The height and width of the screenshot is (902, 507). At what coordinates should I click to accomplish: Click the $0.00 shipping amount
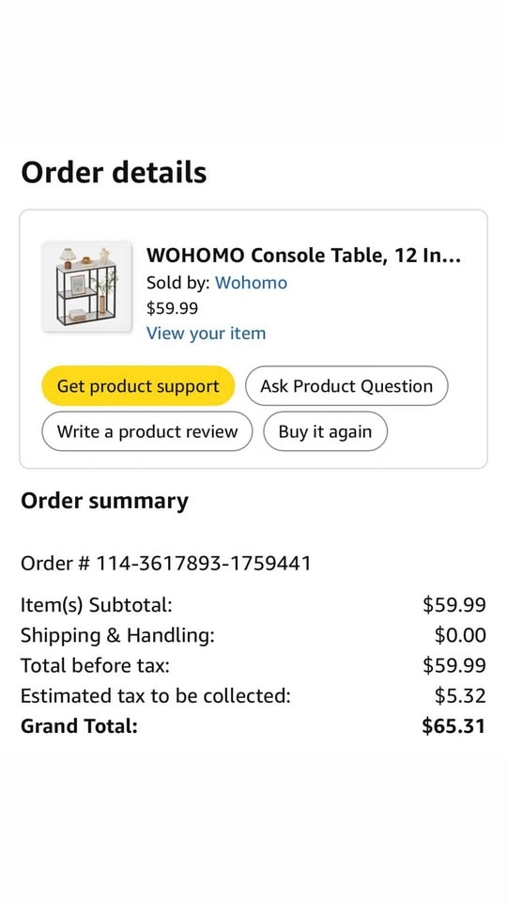click(x=460, y=635)
